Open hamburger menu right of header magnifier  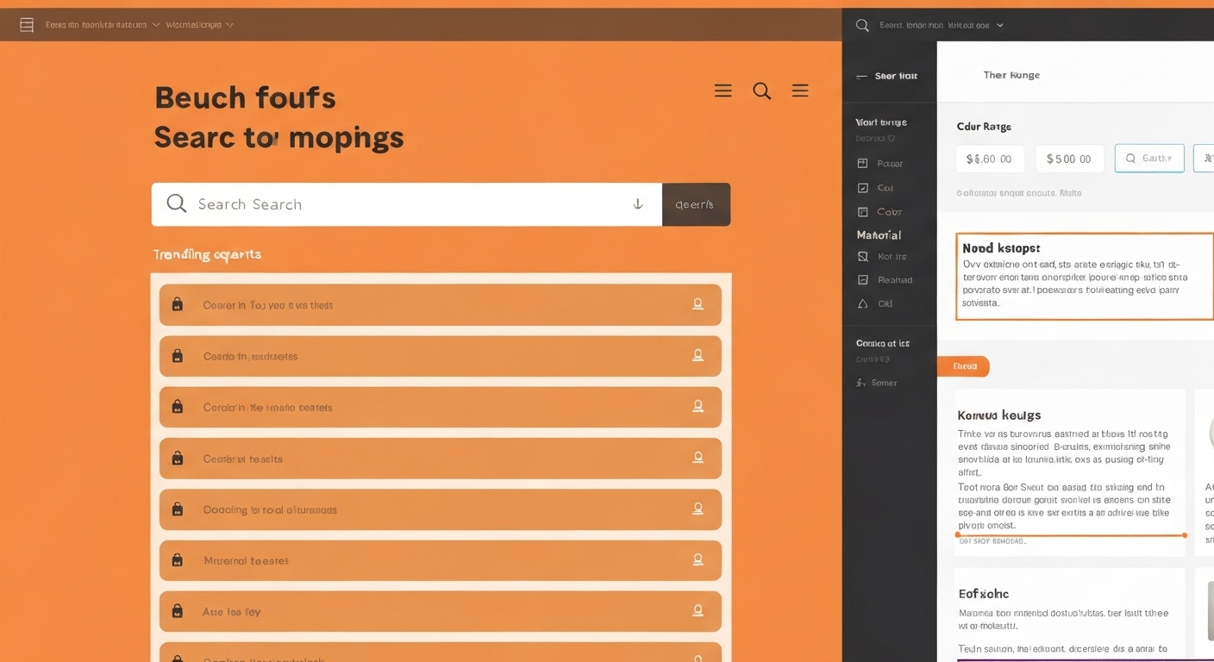800,91
